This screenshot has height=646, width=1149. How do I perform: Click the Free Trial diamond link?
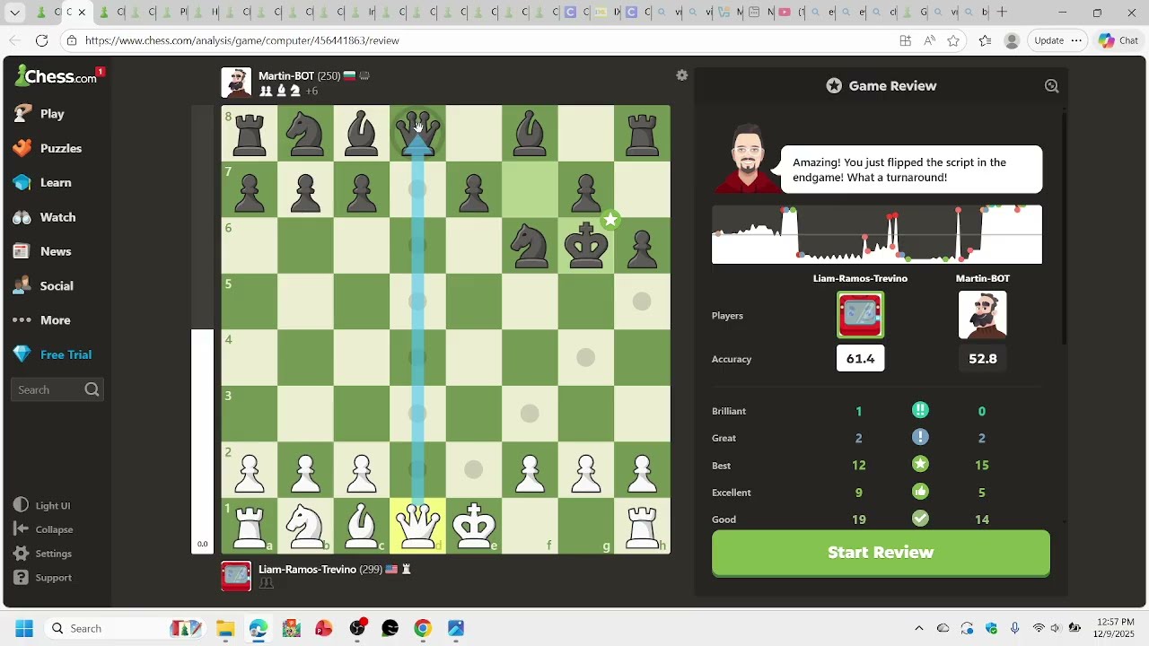(x=53, y=354)
